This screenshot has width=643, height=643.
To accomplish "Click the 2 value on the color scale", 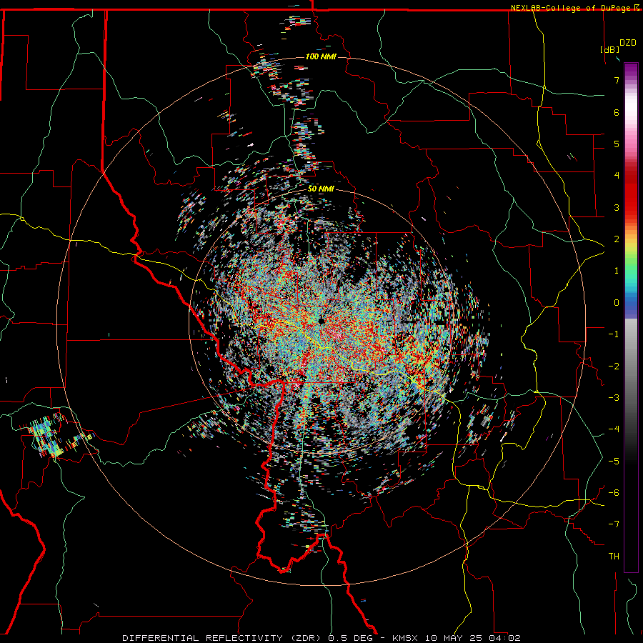I will pyautogui.click(x=617, y=239).
